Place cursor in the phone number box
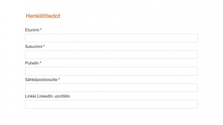The height and width of the screenshot is (125, 223). (111, 71)
